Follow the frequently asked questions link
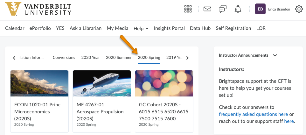Viewport: 306px width, 135px height. click(253, 114)
